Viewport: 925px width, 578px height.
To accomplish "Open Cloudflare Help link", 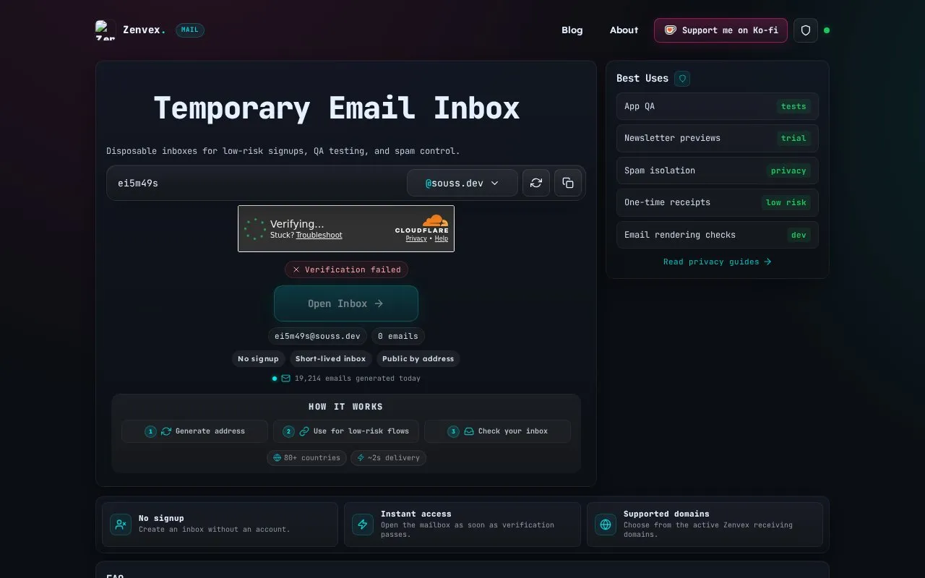I will point(442,238).
